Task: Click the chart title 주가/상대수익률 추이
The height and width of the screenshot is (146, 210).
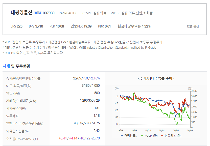Action: pos(156,78)
